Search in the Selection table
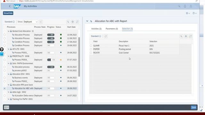 click(181, 36)
